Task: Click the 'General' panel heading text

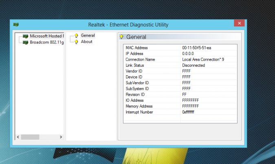Action: (x=136, y=37)
